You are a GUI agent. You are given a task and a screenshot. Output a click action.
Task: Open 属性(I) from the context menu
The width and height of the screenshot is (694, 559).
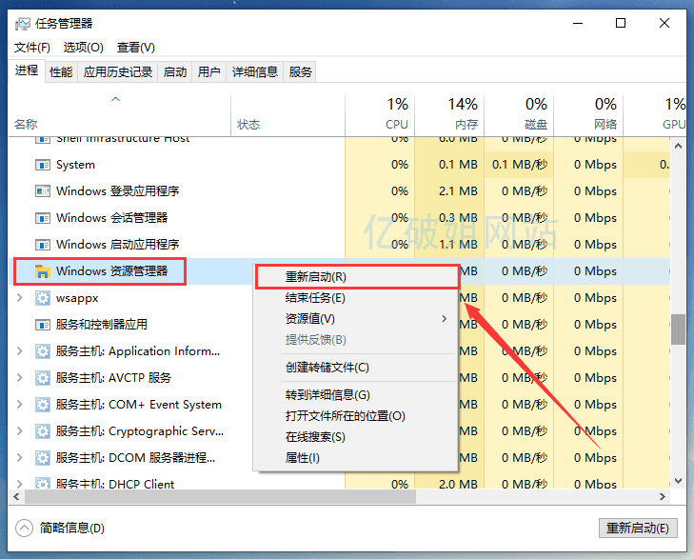(x=357, y=458)
